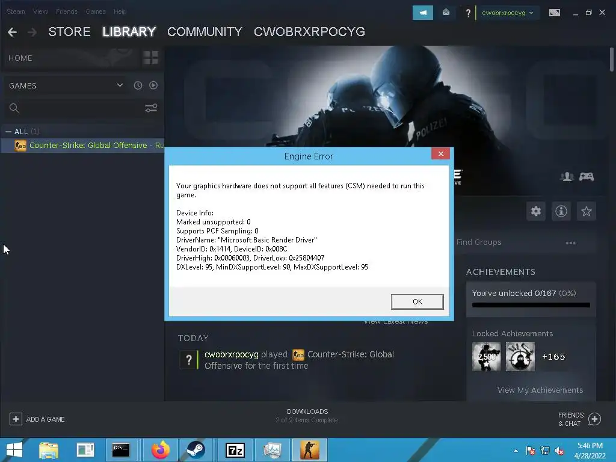Favorite the game with star icon

pyautogui.click(x=586, y=211)
